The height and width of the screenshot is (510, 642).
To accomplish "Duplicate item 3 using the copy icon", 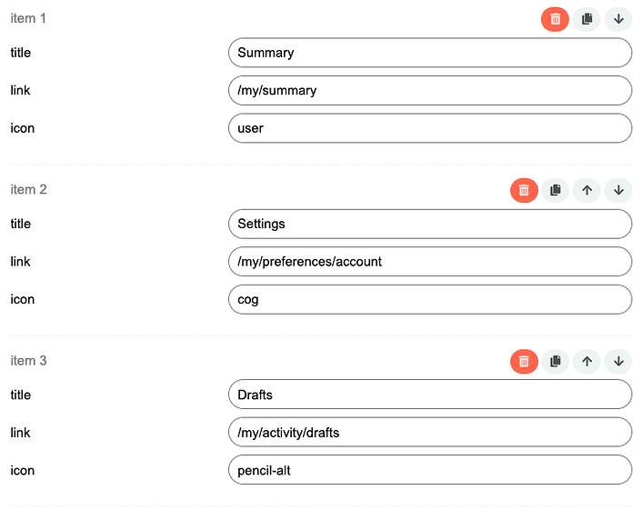I will click(555, 361).
